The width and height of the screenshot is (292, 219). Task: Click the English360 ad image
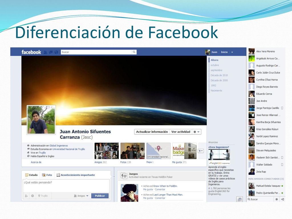[219, 157]
